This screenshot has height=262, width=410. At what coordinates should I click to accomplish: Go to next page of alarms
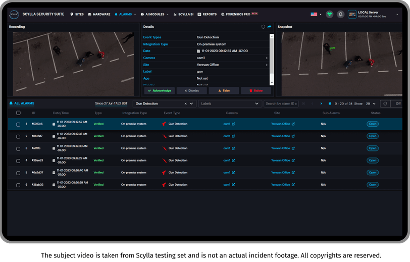click(321, 103)
